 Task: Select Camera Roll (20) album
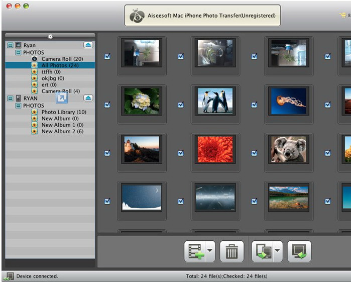[62, 59]
